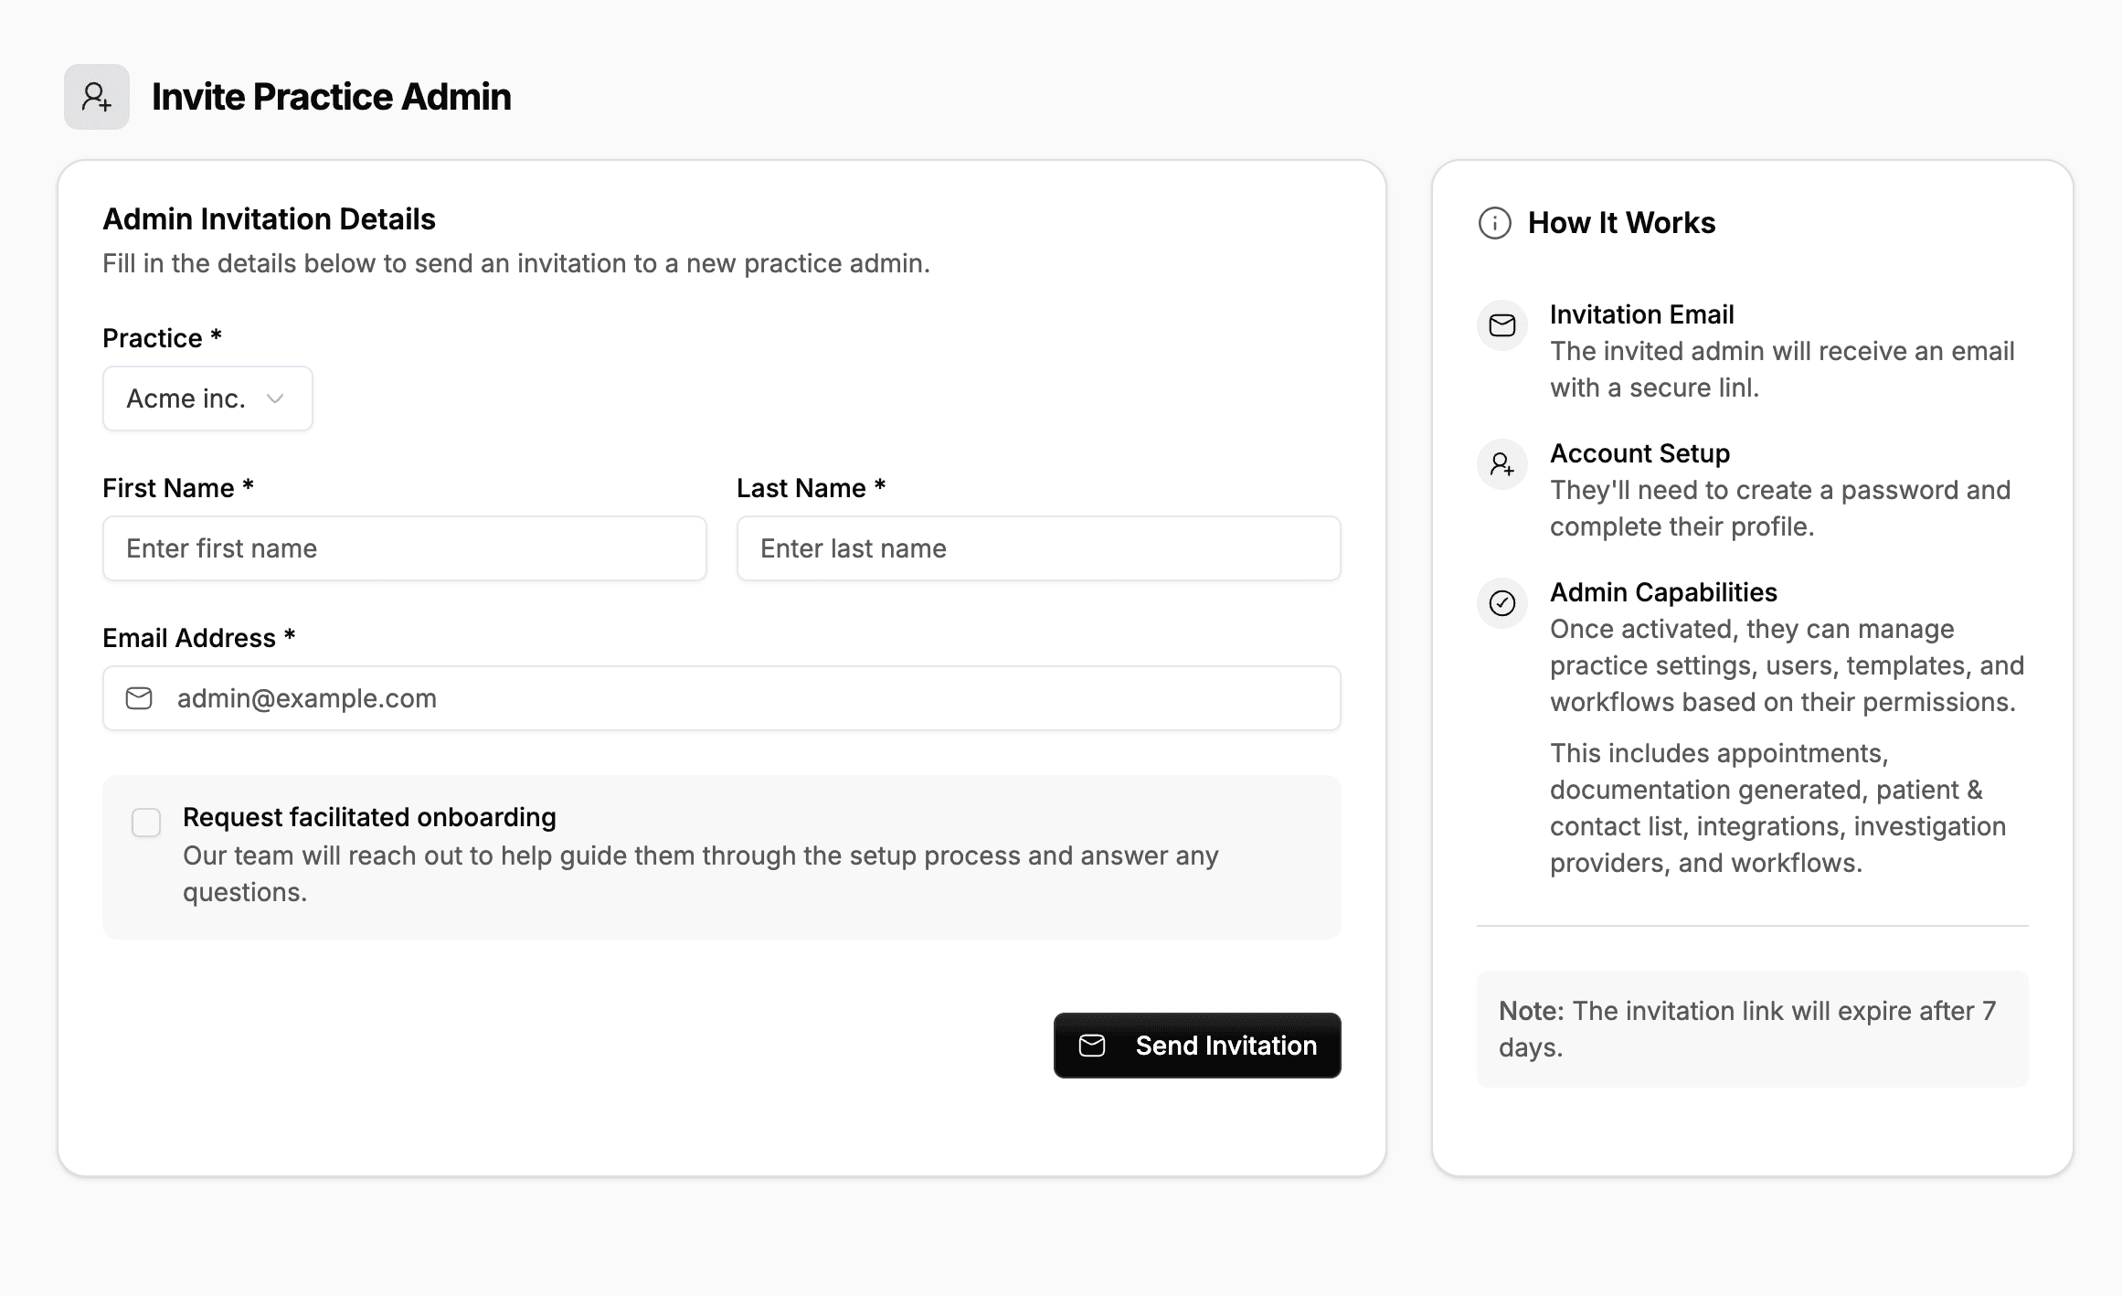This screenshot has width=2122, height=1296.
Task: Click the envelope icon beside Invitation Email
Action: tap(1502, 325)
